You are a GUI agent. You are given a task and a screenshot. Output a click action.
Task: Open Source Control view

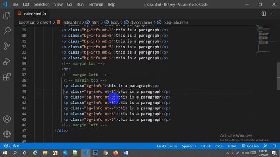(x=7, y=46)
